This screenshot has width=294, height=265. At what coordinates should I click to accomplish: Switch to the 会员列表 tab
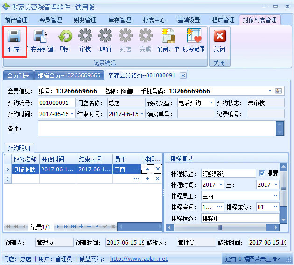(19, 75)
